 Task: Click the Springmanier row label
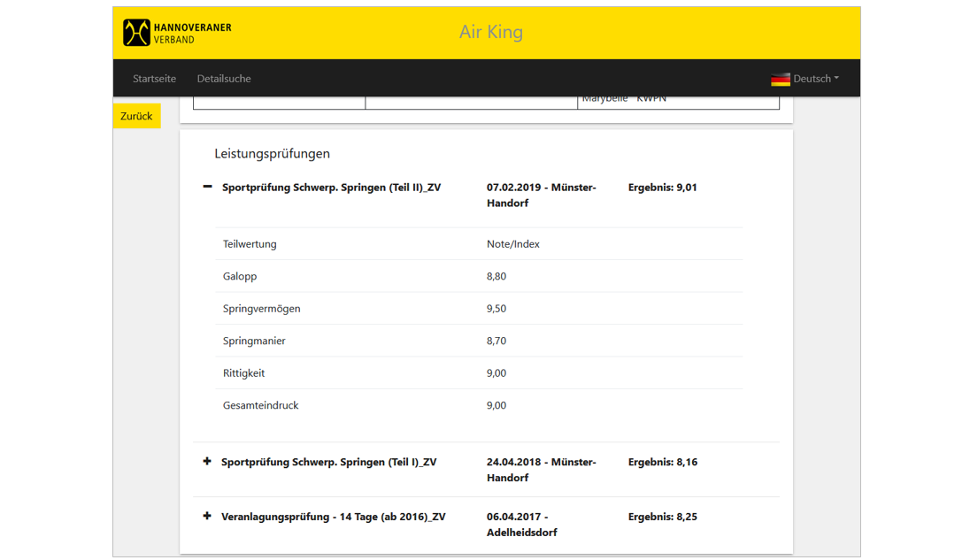pyautogui.click(x=254, y=341)
